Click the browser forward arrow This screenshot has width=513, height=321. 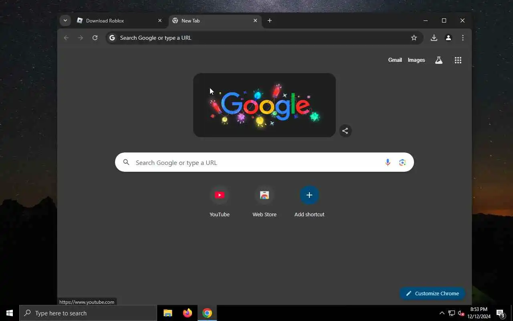(x=81, y=38)
